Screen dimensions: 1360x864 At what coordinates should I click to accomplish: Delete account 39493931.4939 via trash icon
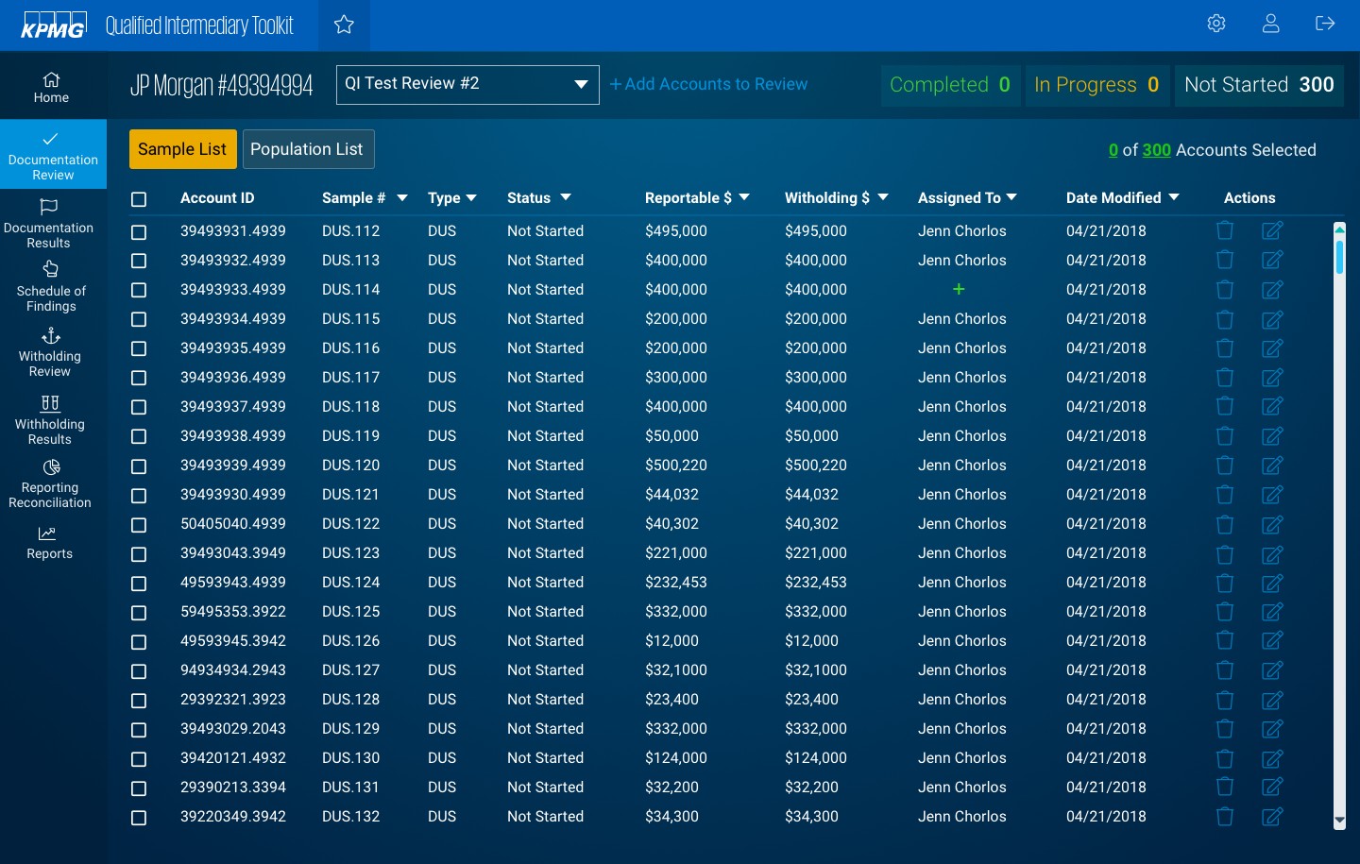pyautogui.click(x=1225, y=230)
